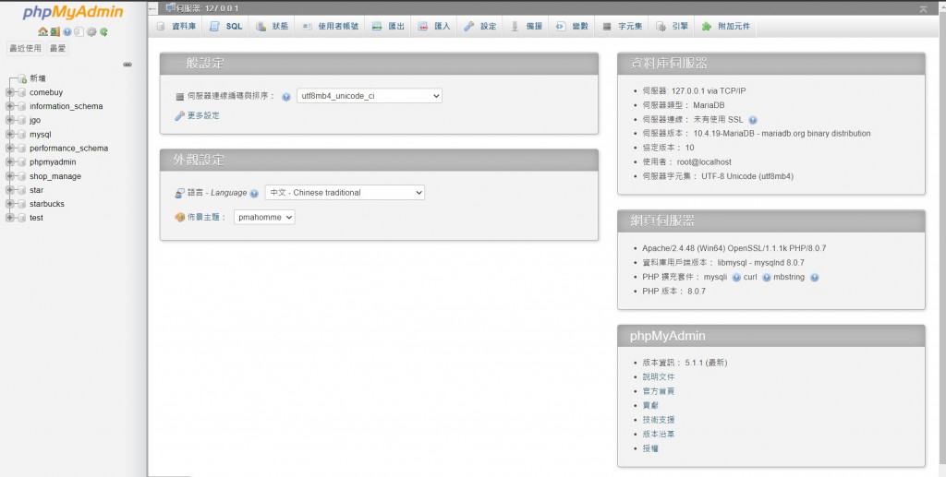This screenshot has width=946, height=477.
Task: Select the star database in tree
Action: coord(36,190)
